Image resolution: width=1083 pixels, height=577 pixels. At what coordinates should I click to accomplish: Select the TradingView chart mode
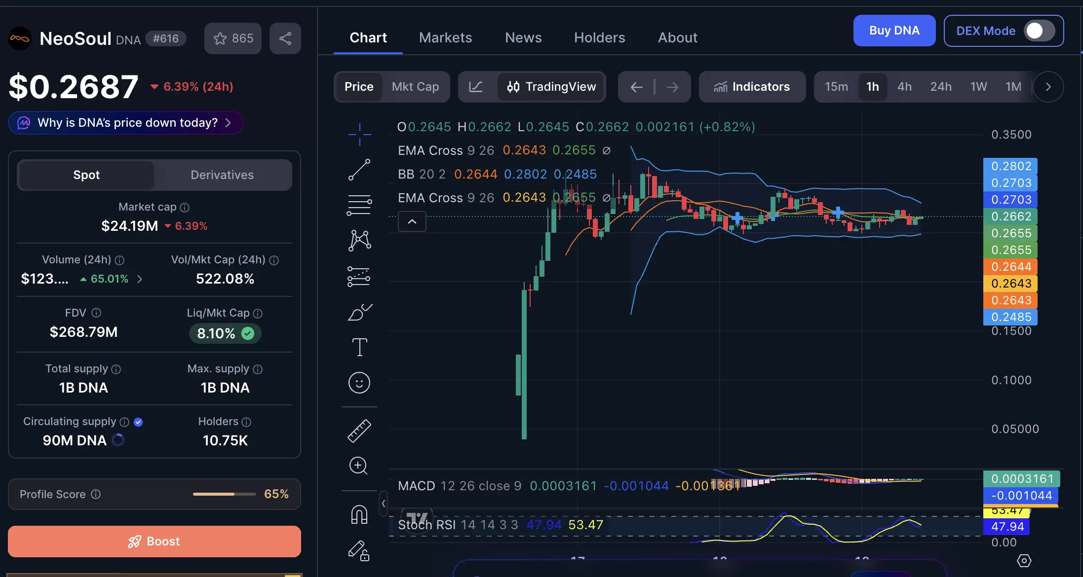[x=551, y=87]
